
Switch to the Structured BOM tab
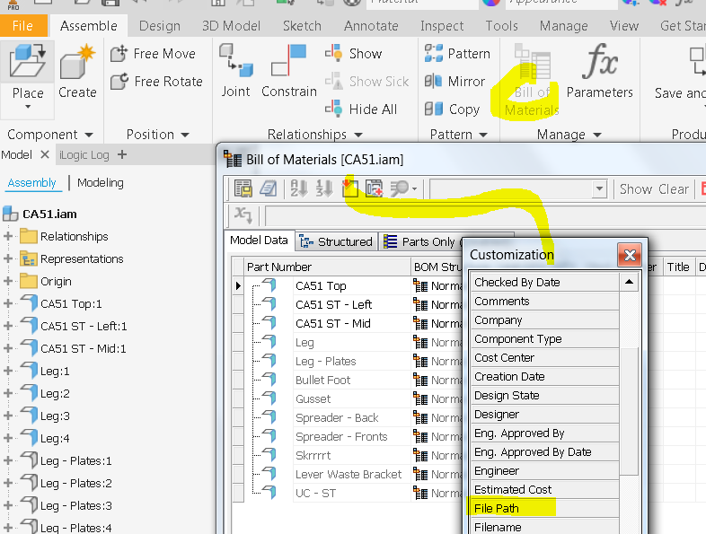(336, 241)
